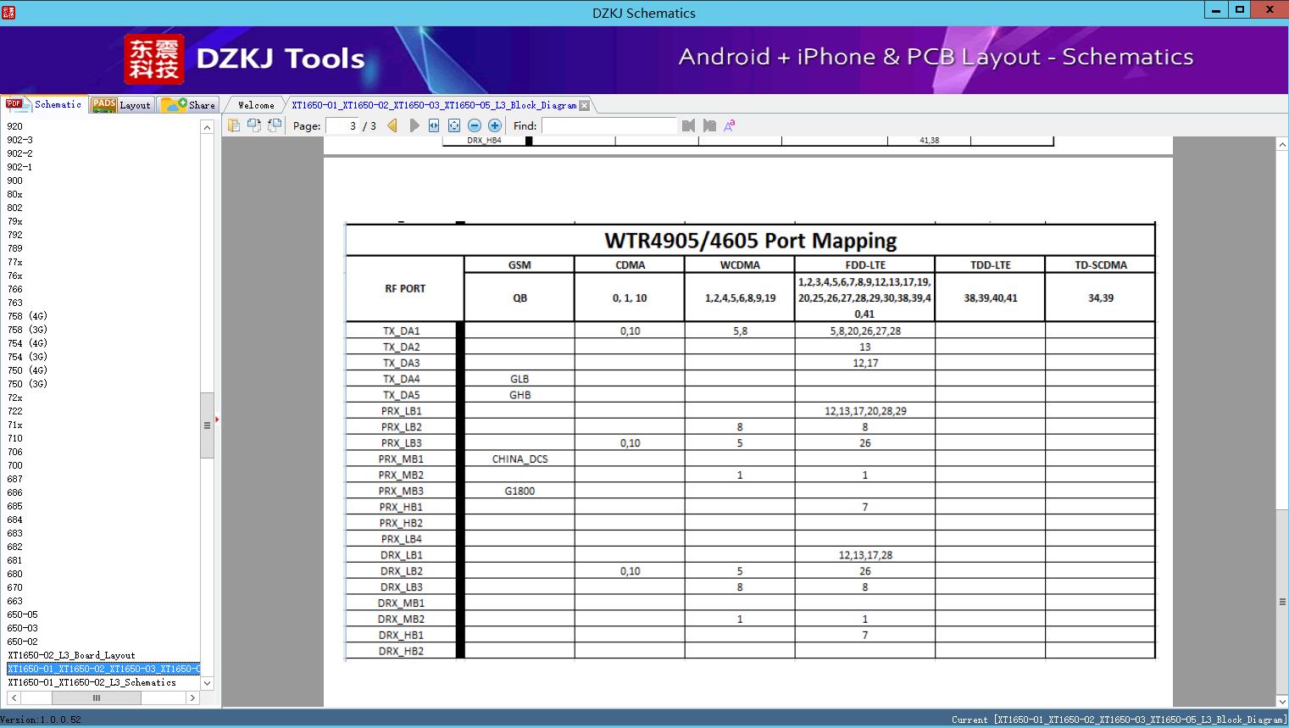Click the WTR4905/4605 Port Mapping title
The image size is (1289, 728).
click(x=750, y=241)
